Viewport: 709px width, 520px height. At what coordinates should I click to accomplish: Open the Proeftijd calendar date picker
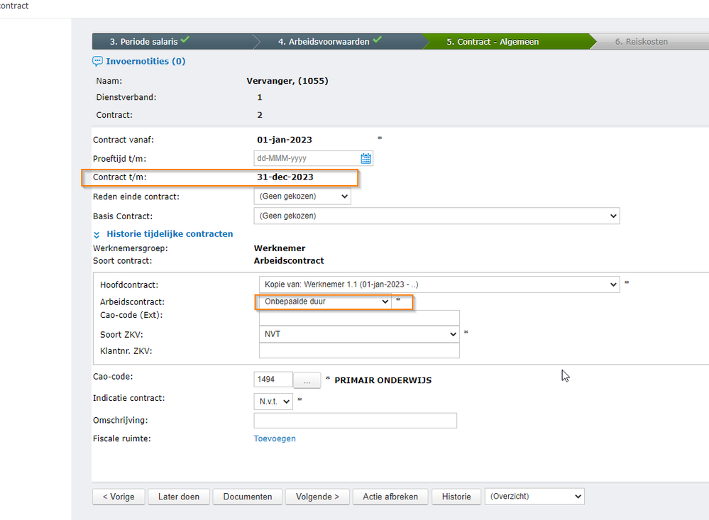tap(366, 158)
